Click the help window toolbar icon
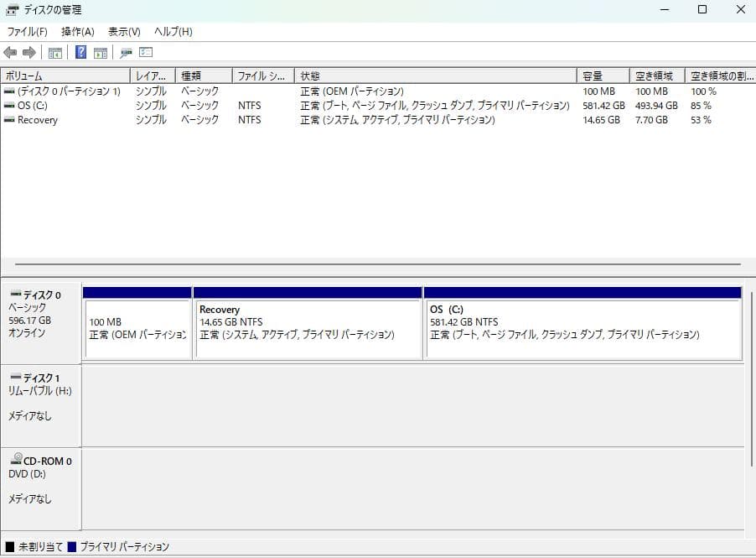 point(147,52)
